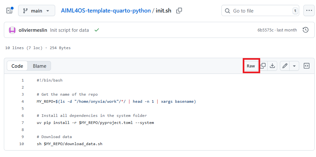Open the Raw file view
The width and height of the screenshot is (316, 157).
[x=251, y=66]
